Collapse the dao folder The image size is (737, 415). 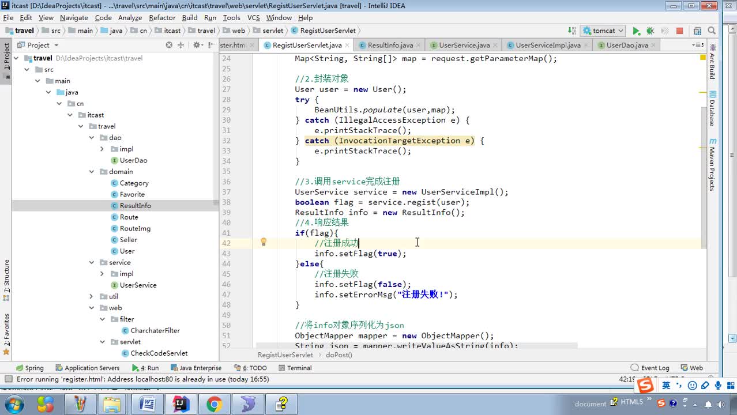[92, 138]
